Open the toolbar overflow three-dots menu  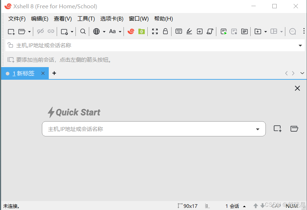pos(304,31)
